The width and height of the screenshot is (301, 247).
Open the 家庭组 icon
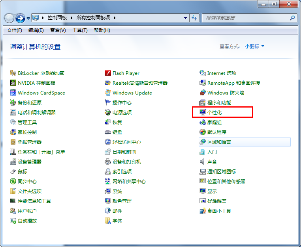(x=203, y=122)
